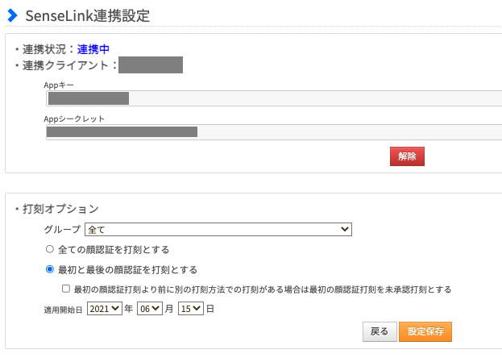The image size is (502, 362).
Task: Open the グループ dropdown showing 全て
Action: coord(218,230)
